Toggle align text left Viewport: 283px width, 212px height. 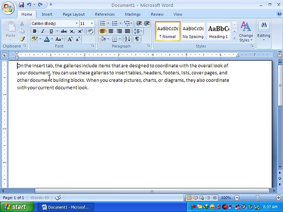pos(103,31)
